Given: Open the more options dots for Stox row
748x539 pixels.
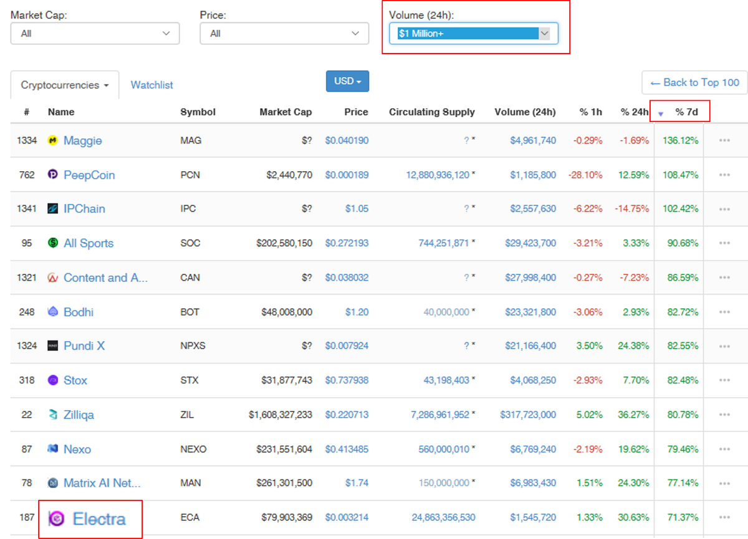Looking at the screenshot, I should (724, 380).
